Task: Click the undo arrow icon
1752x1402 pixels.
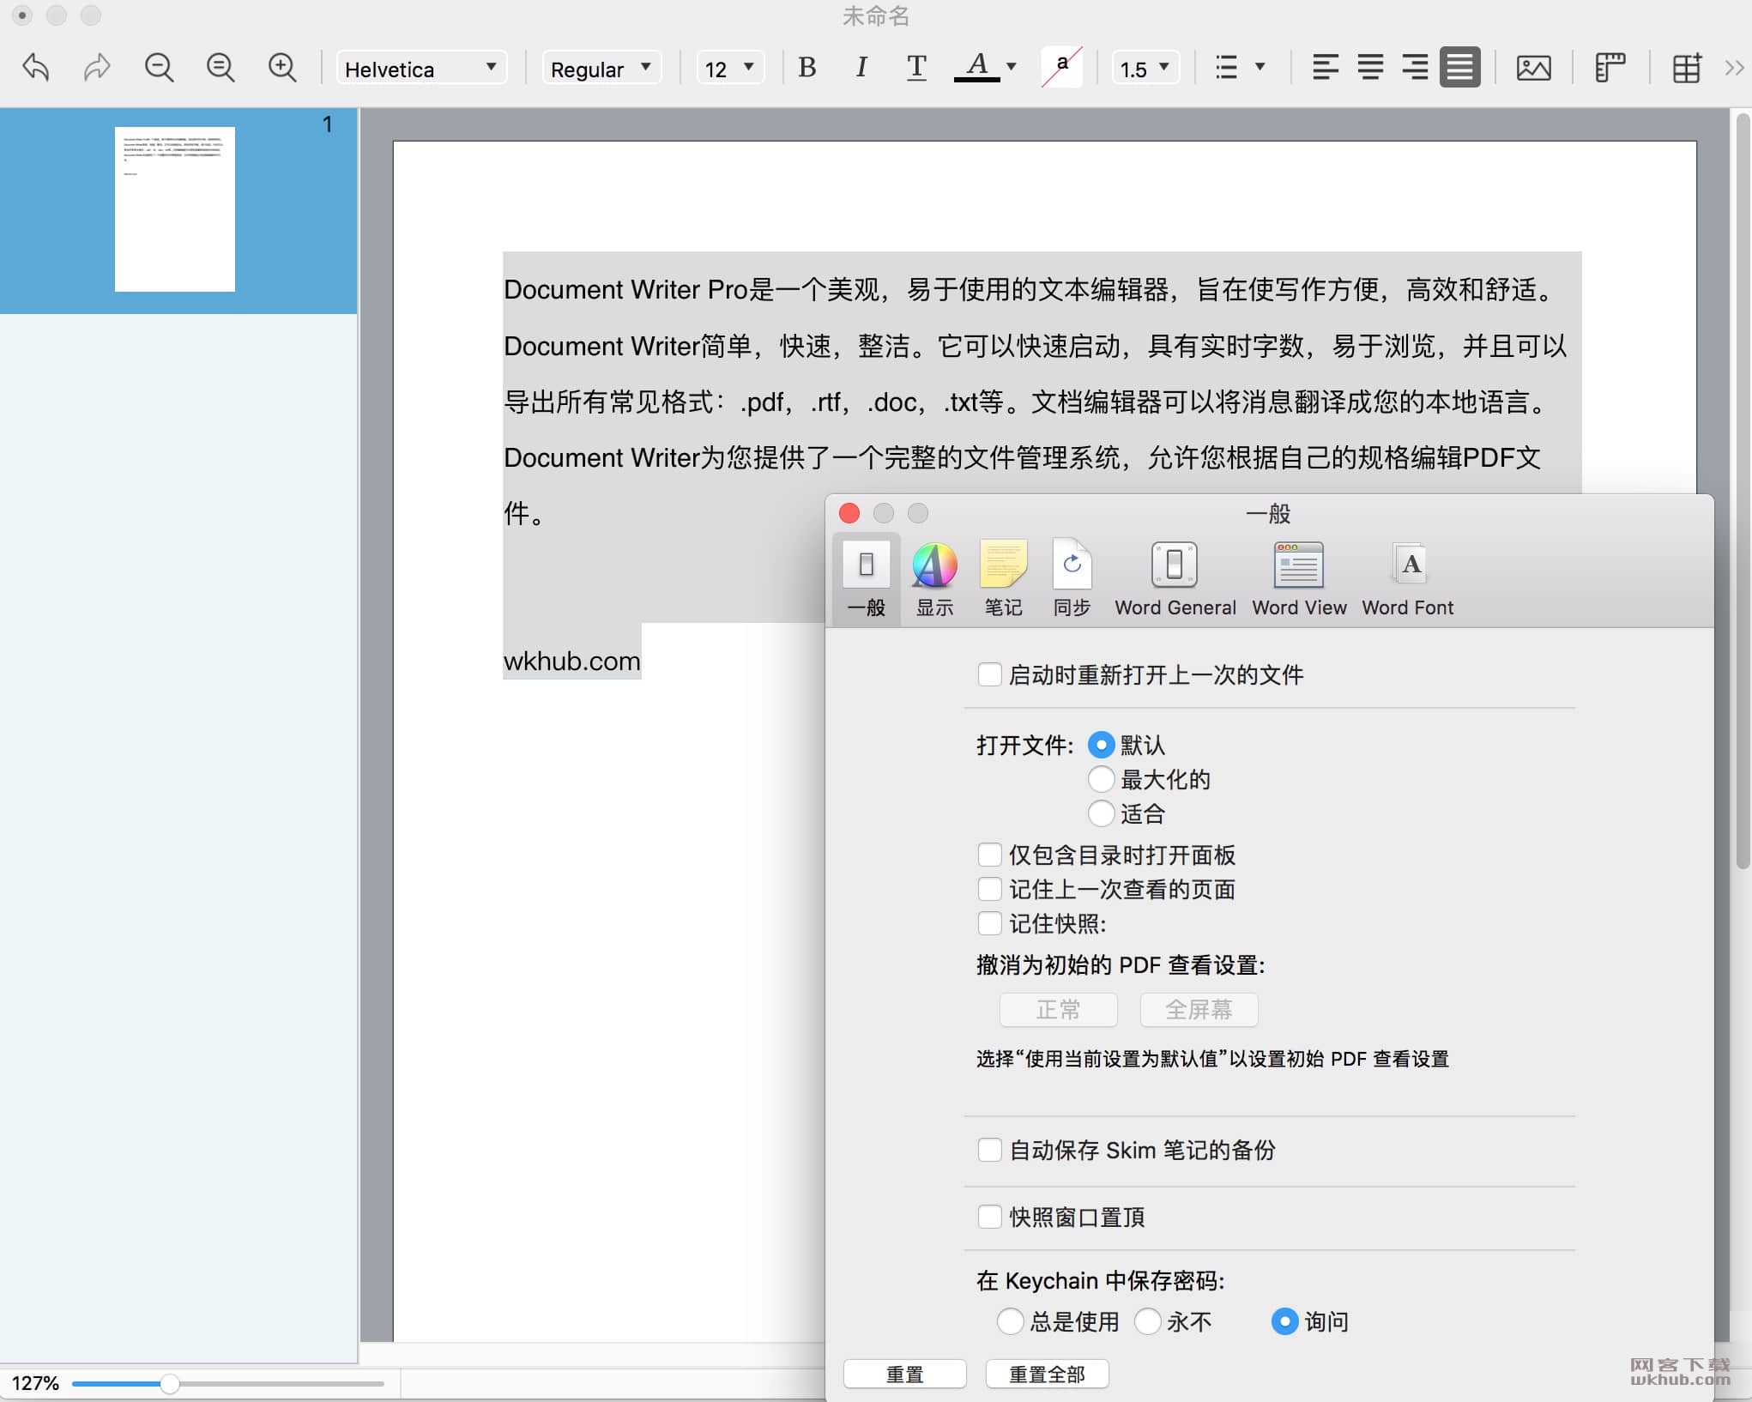Action: [x=36, y=67]
